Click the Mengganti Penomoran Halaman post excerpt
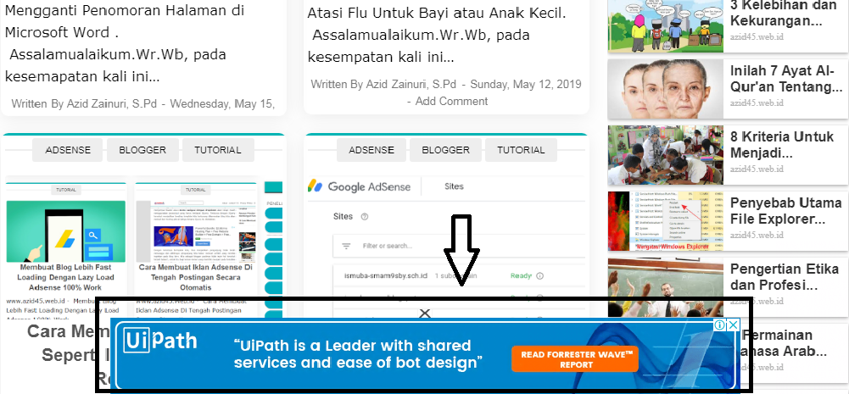 pos(125,43)
